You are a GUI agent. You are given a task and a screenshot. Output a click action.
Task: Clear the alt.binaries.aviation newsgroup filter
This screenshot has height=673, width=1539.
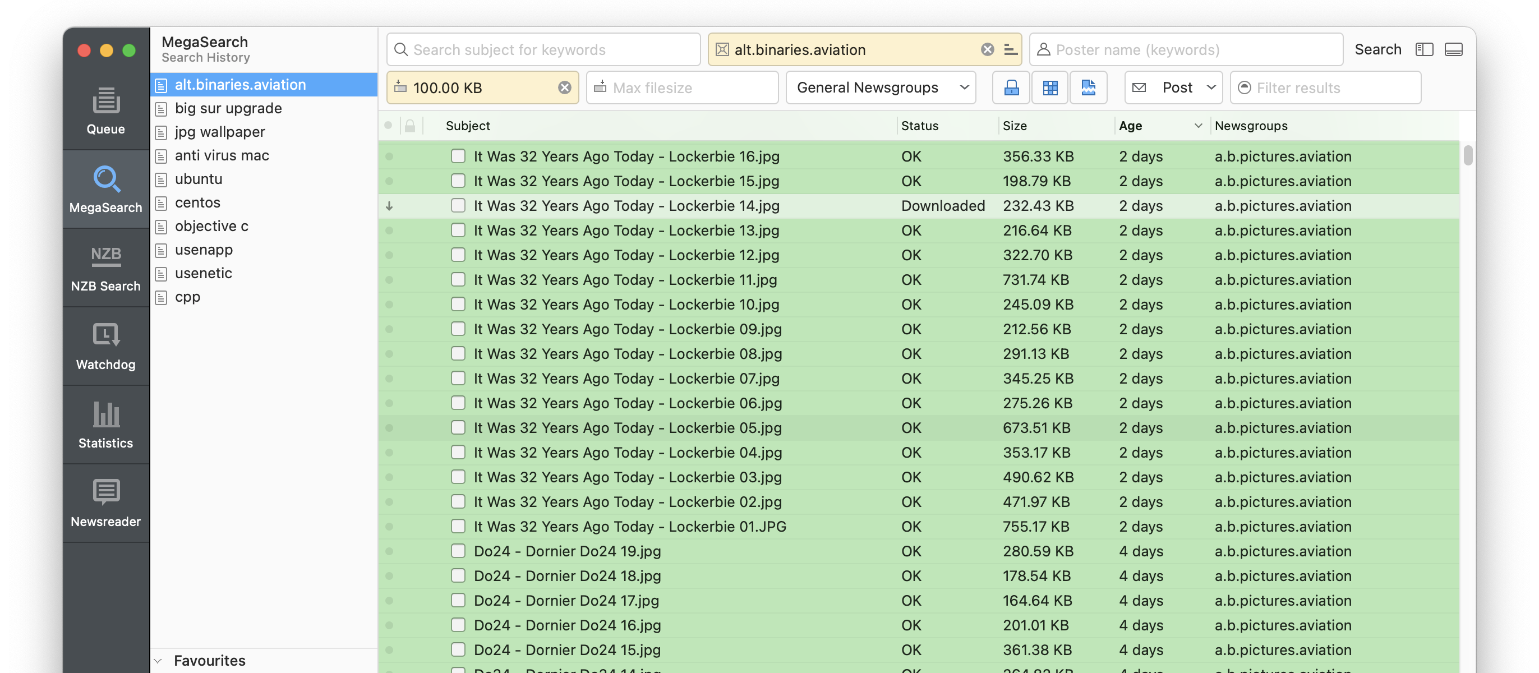[987, 49]
